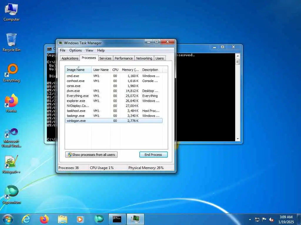Switch to the Services tab

pos(105,58)
